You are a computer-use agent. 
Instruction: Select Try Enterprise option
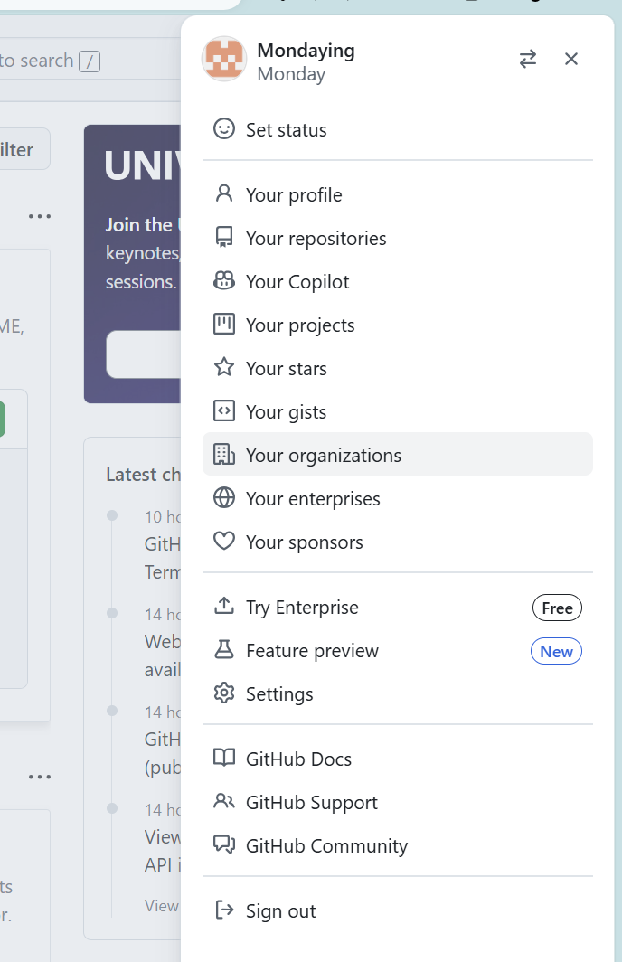(302, 608)
